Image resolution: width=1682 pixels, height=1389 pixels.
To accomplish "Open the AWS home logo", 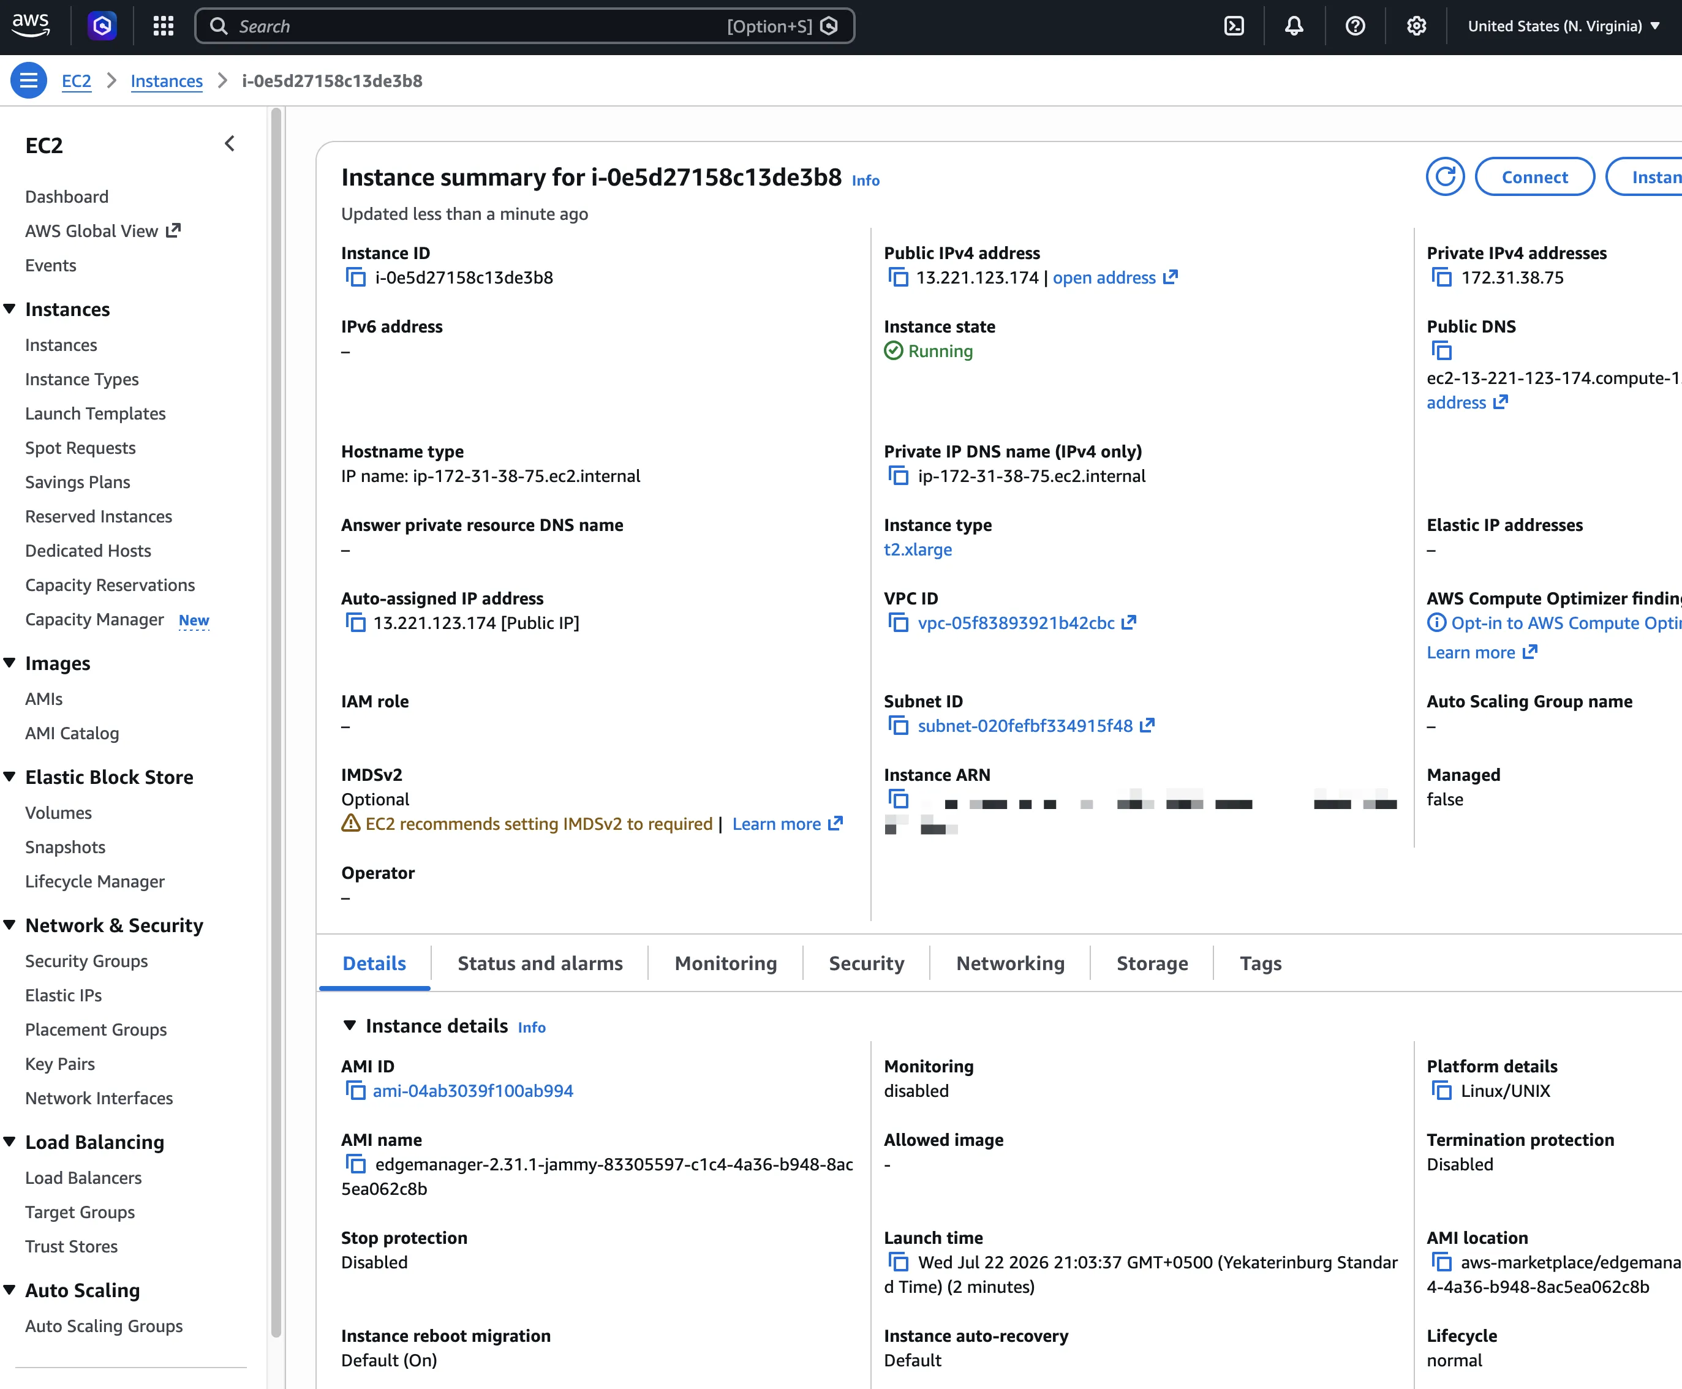I will pyautogui.click(x=31, y=24).
